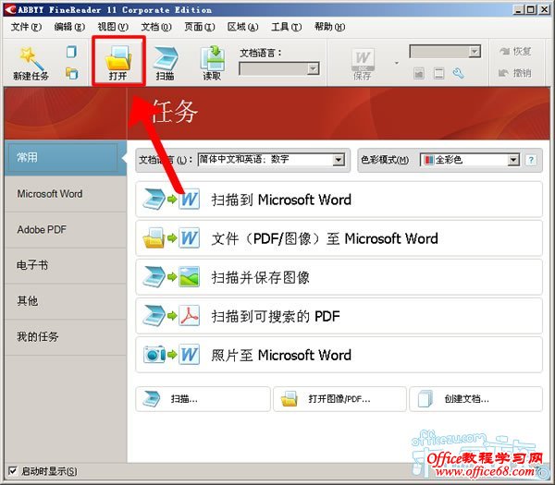Start 照片至 Microsoft Word task
The width and height of the screenshot is (555, 485).
339,355
